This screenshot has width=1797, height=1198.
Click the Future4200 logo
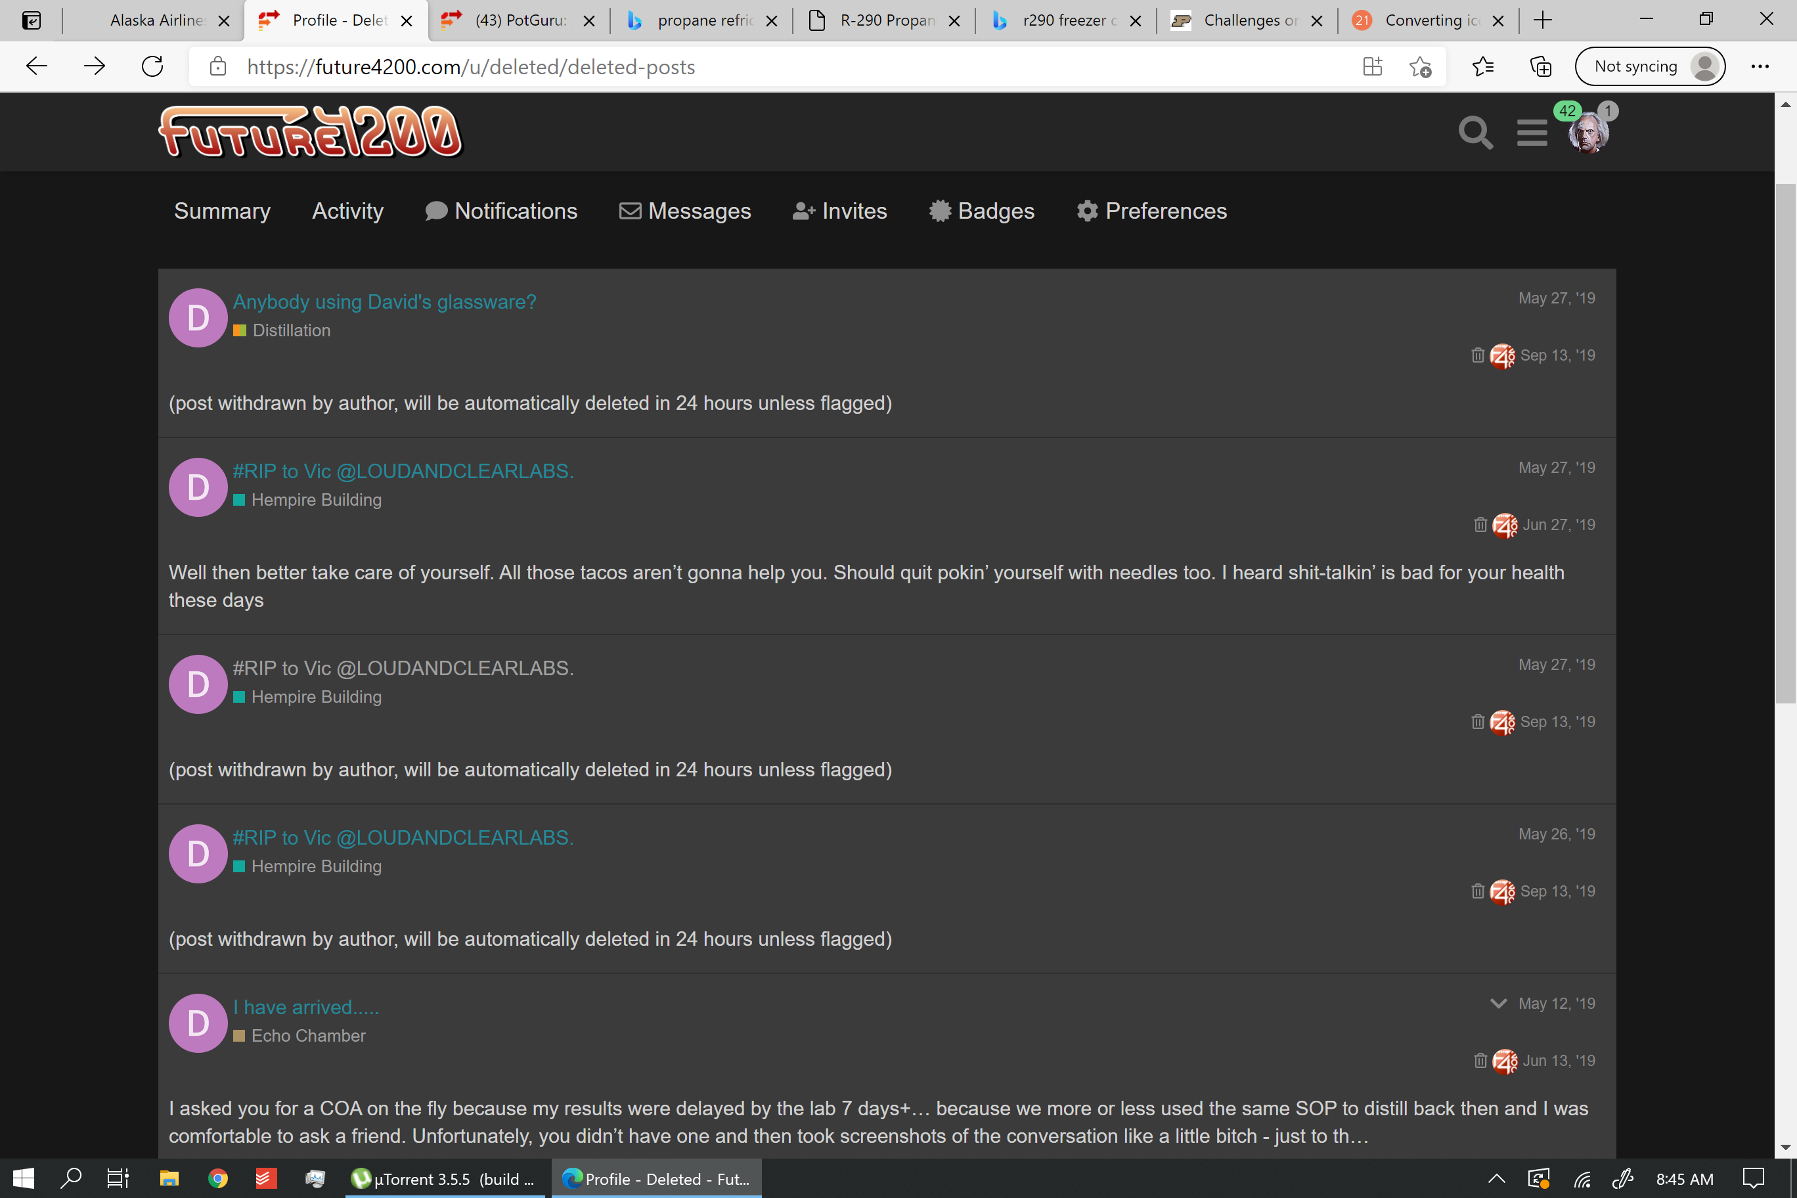click(310, 131)
